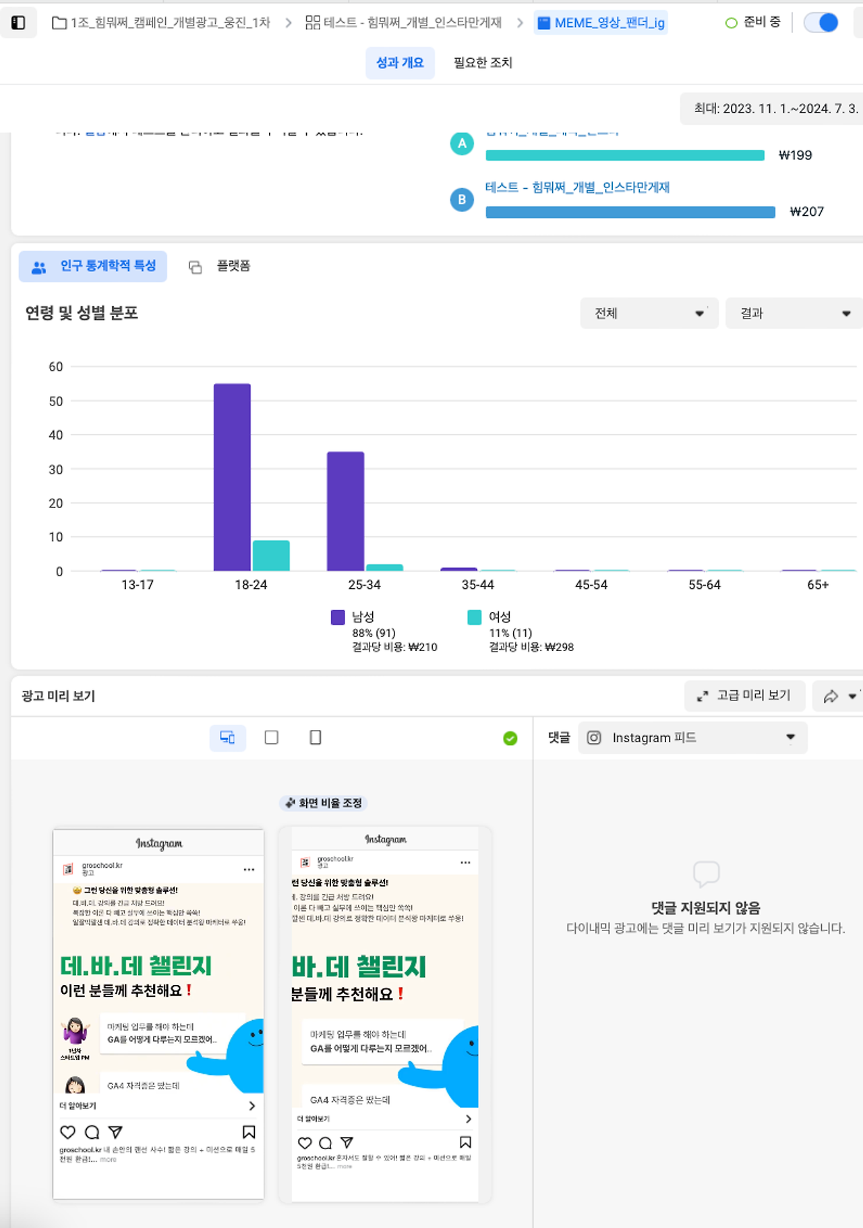Switch to the 필요한 조치 tab
Image resolution: width=863 pixels, height=1228 pixels.
(483, 63)
